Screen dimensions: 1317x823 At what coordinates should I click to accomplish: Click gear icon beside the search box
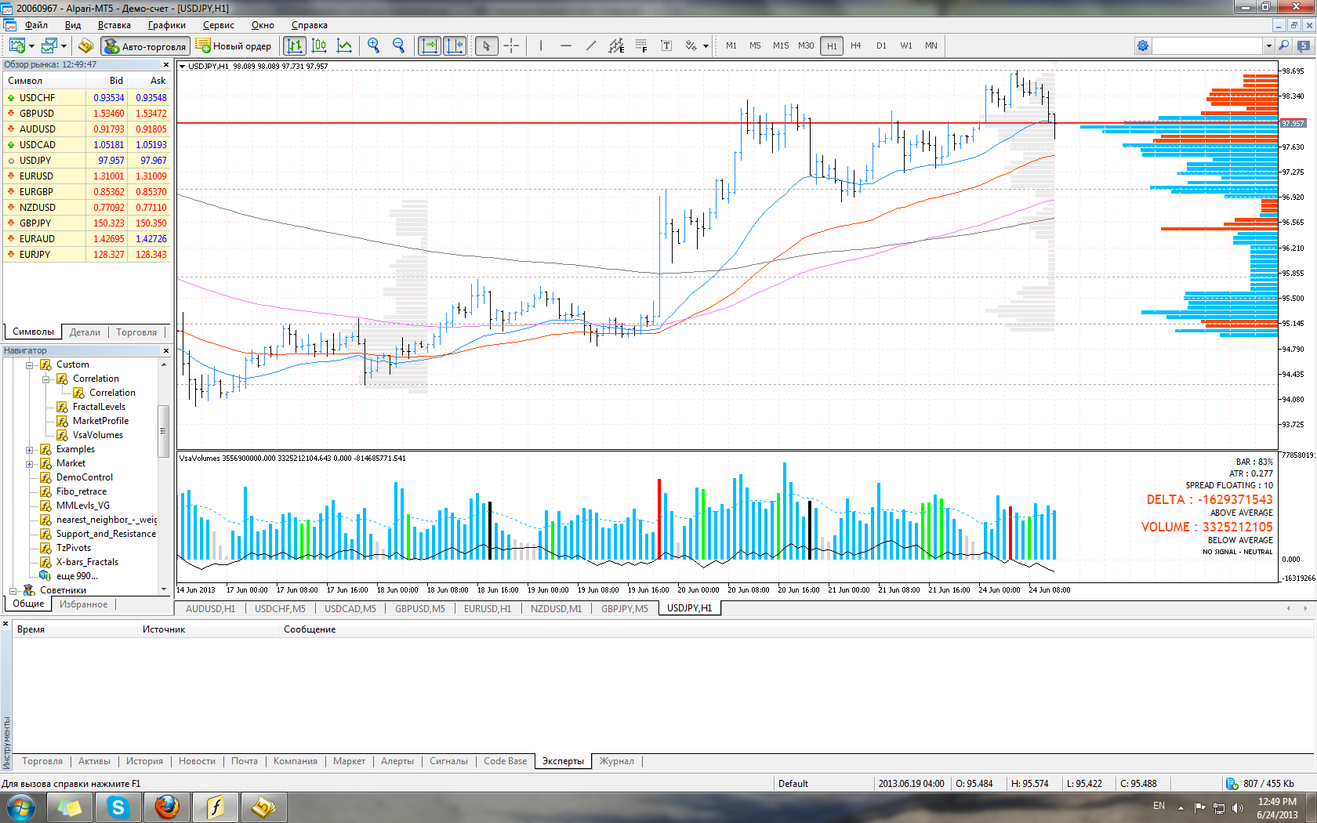1143,45
